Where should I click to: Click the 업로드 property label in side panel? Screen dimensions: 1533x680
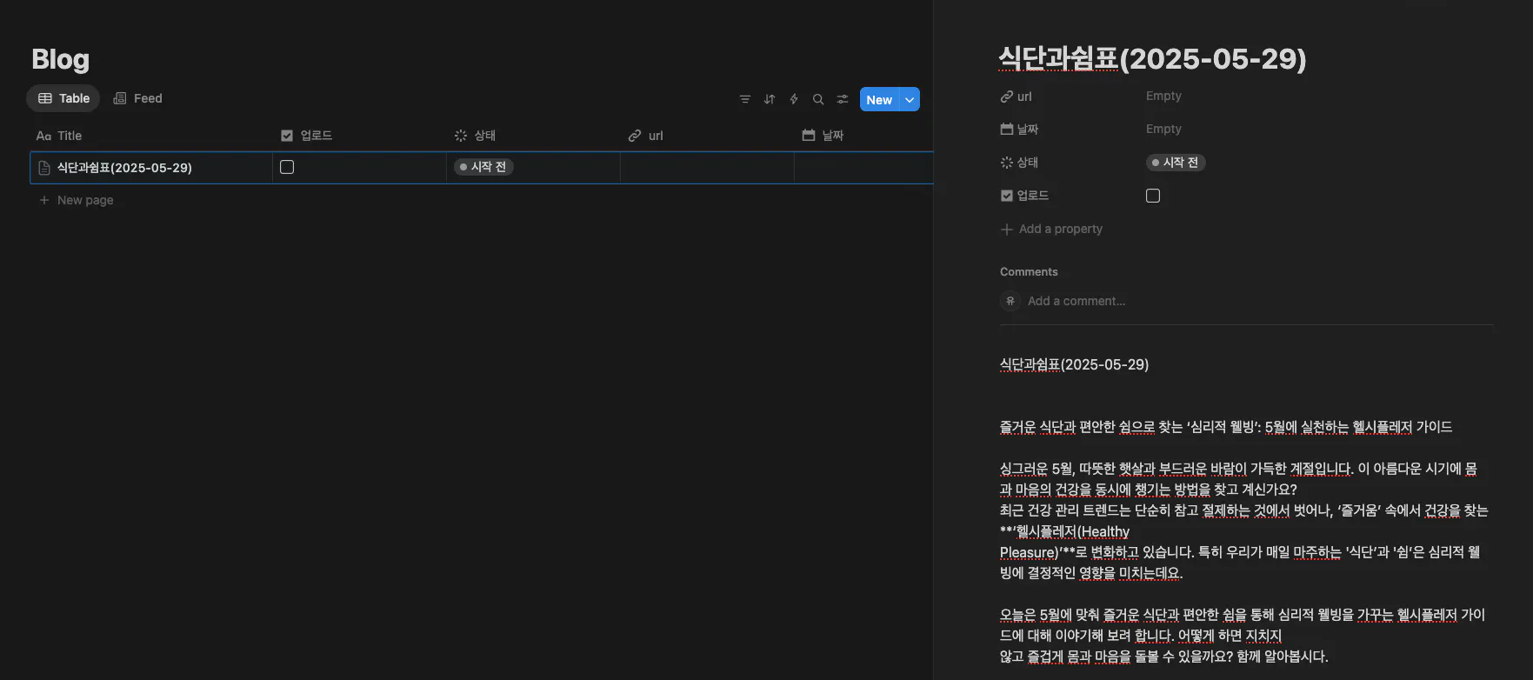[x=1024, y=196]
